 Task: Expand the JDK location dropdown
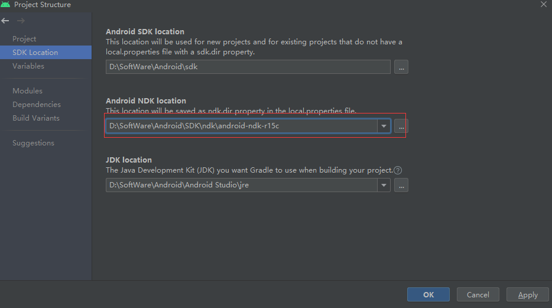pos(384,185)
